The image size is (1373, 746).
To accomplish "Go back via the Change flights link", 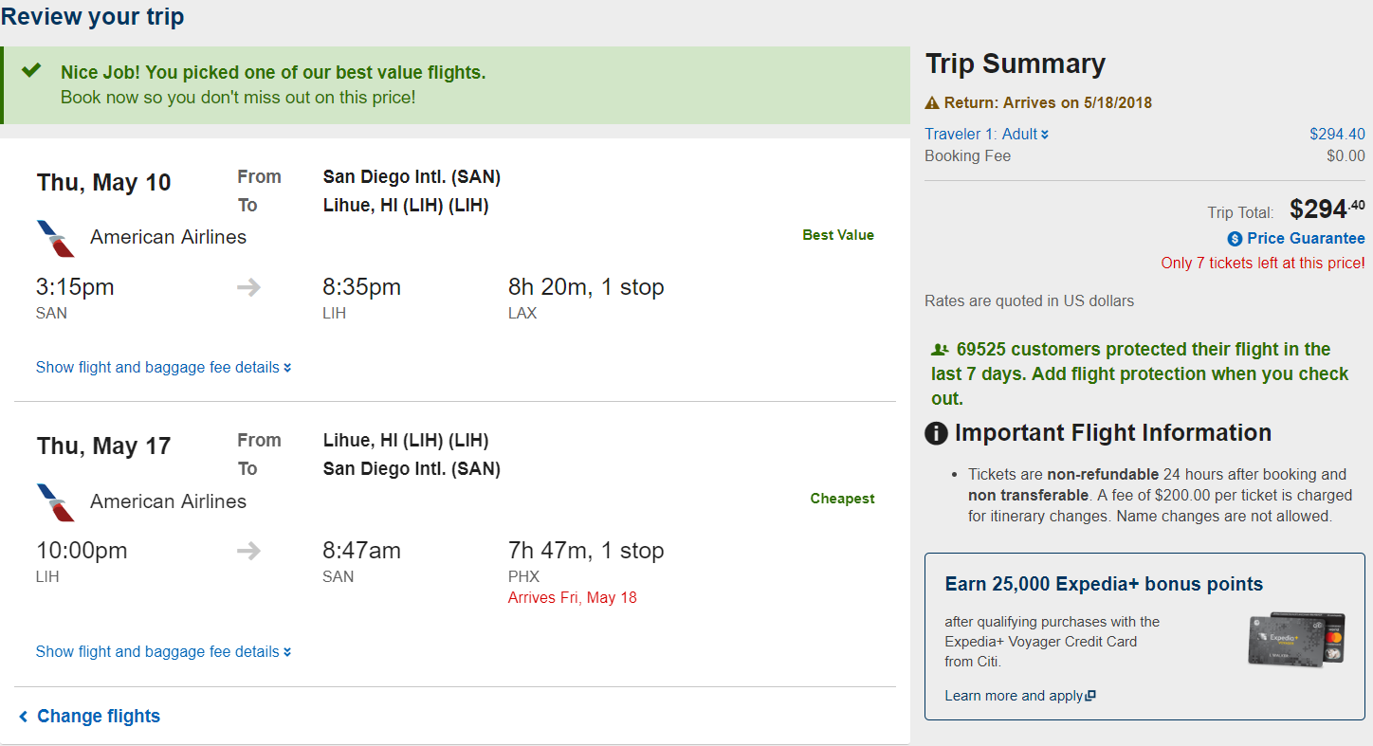I will [89, 717].
